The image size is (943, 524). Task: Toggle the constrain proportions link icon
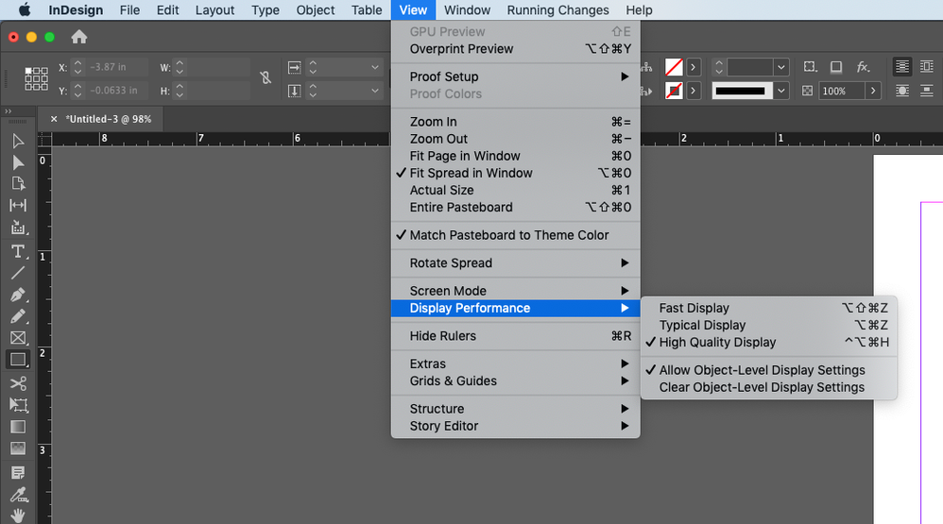266,78
